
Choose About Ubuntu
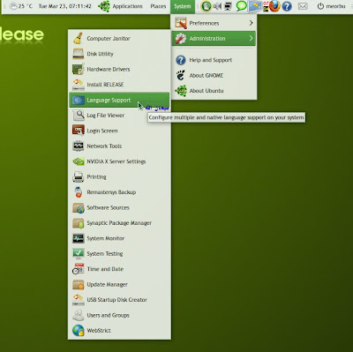click(x=214, y=91)
